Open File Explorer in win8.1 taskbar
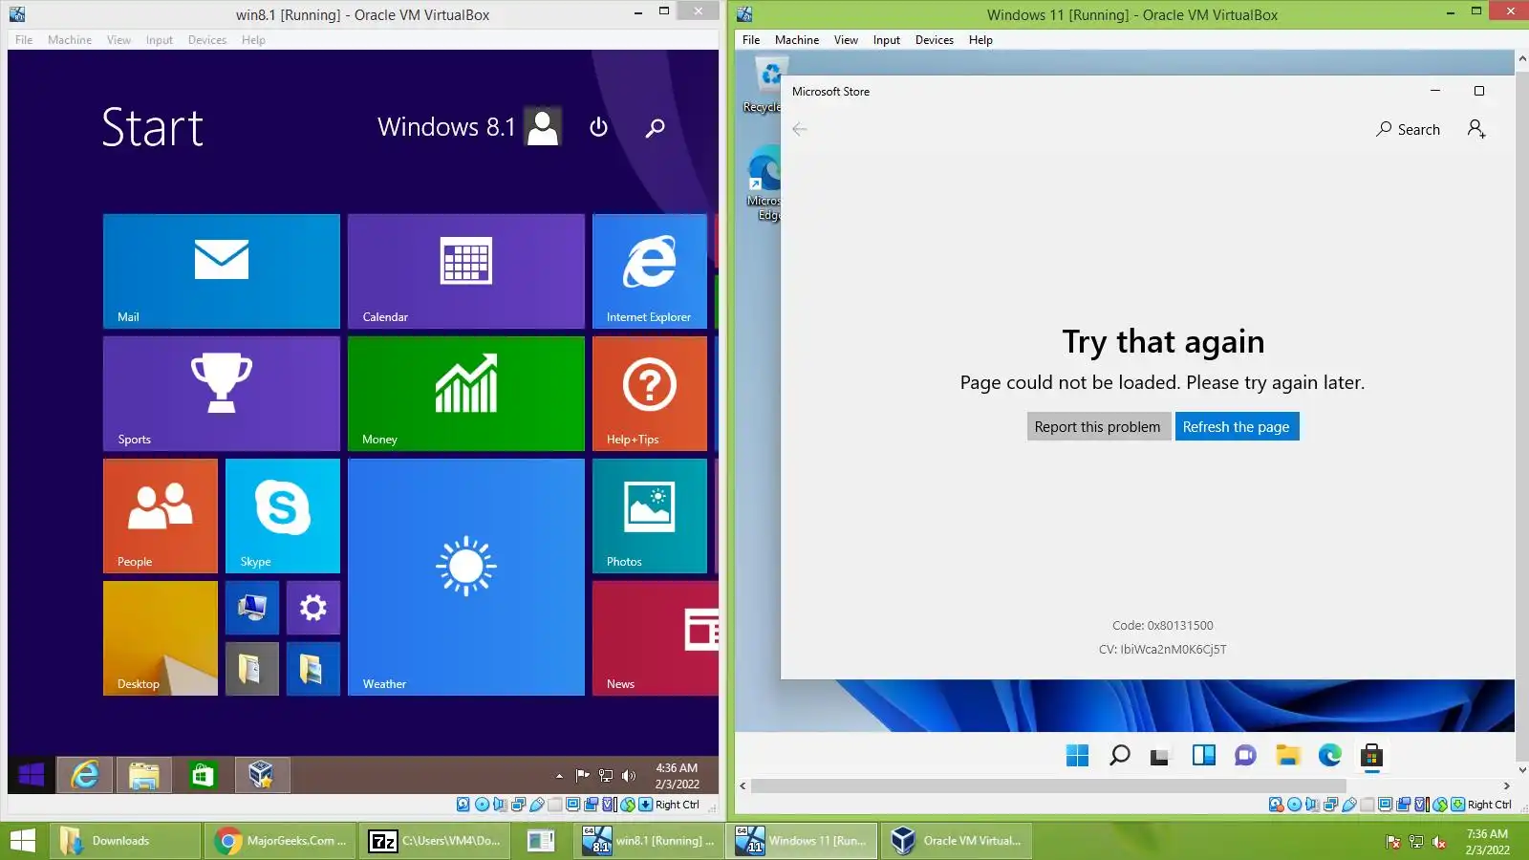The height and width of the screenshot is (860, 1529). click(144, 775)
